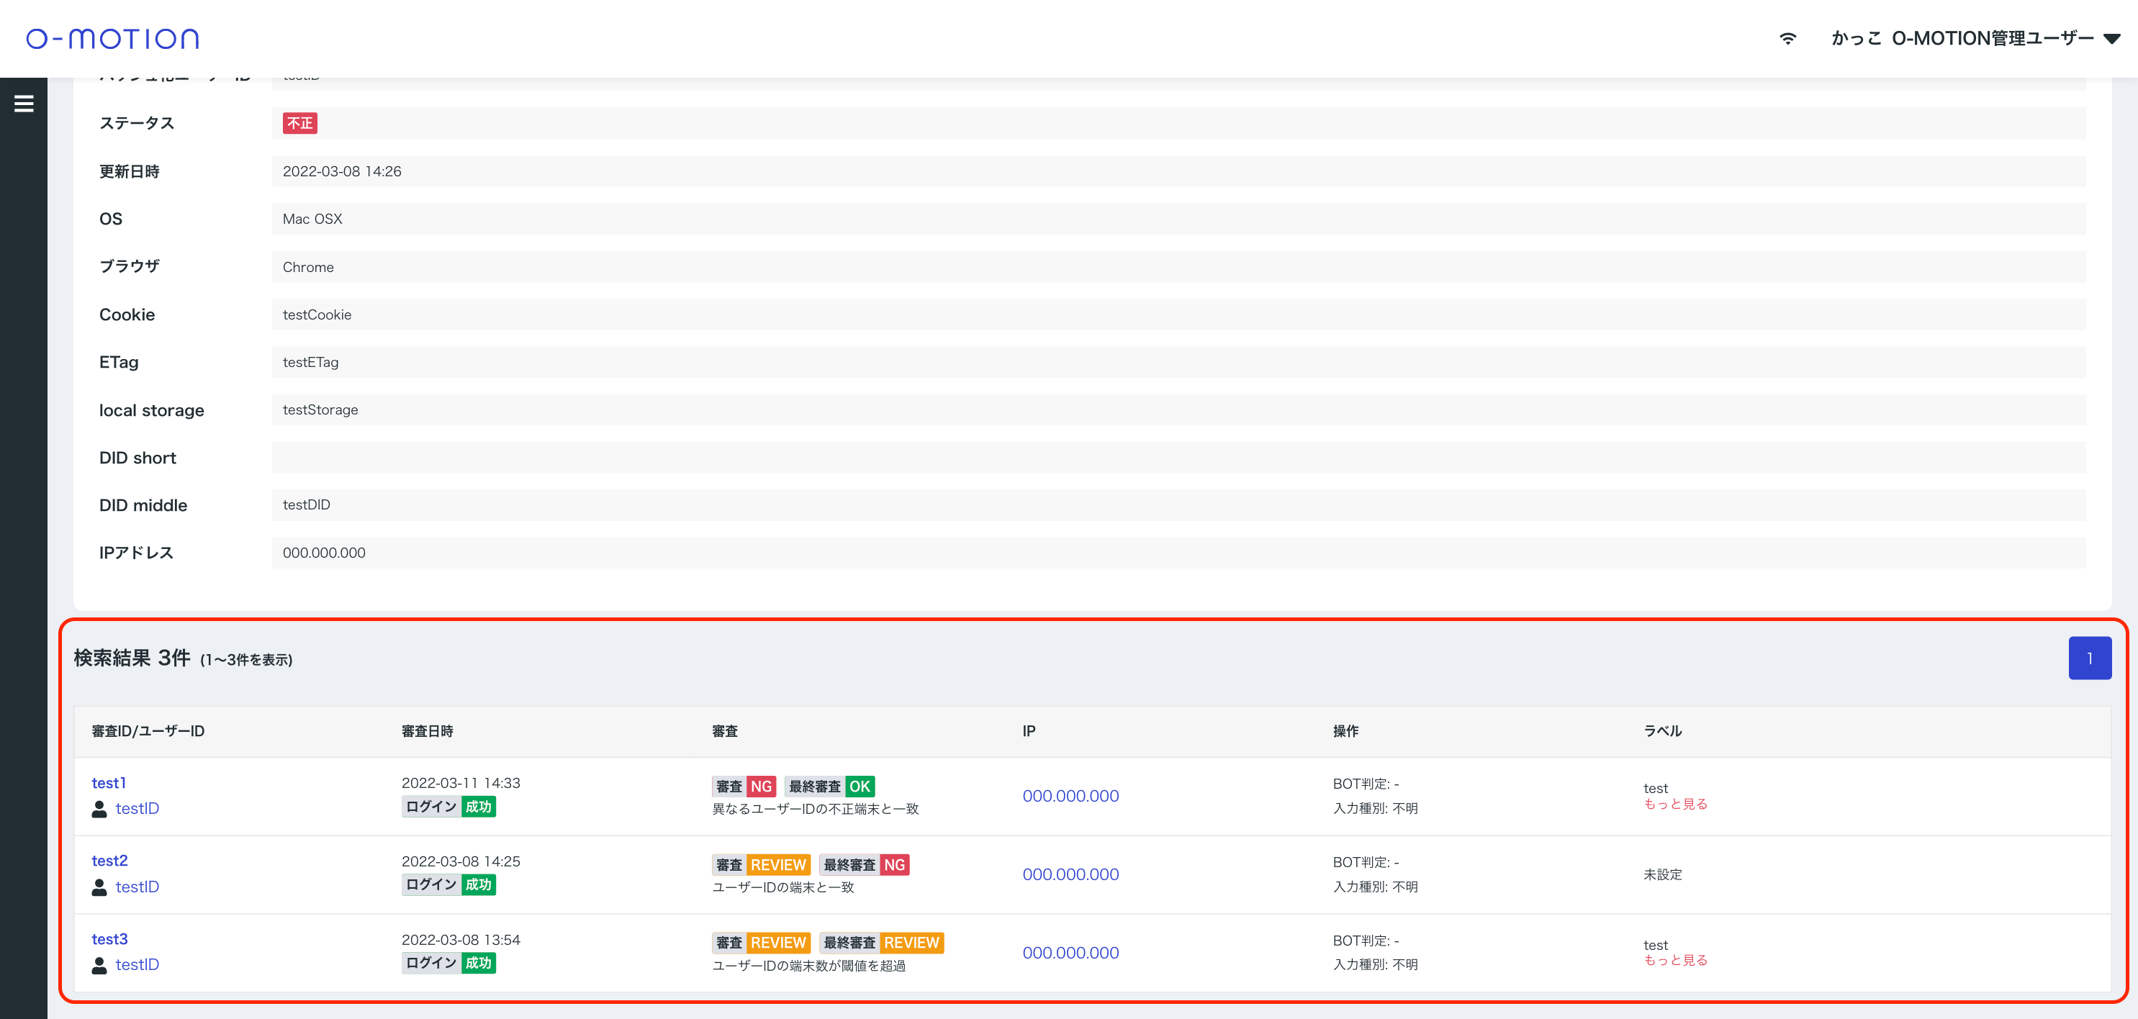Click the green OK badge in test1 row
This screenshot has height=1019, width=2138.
tap(859, 786)
